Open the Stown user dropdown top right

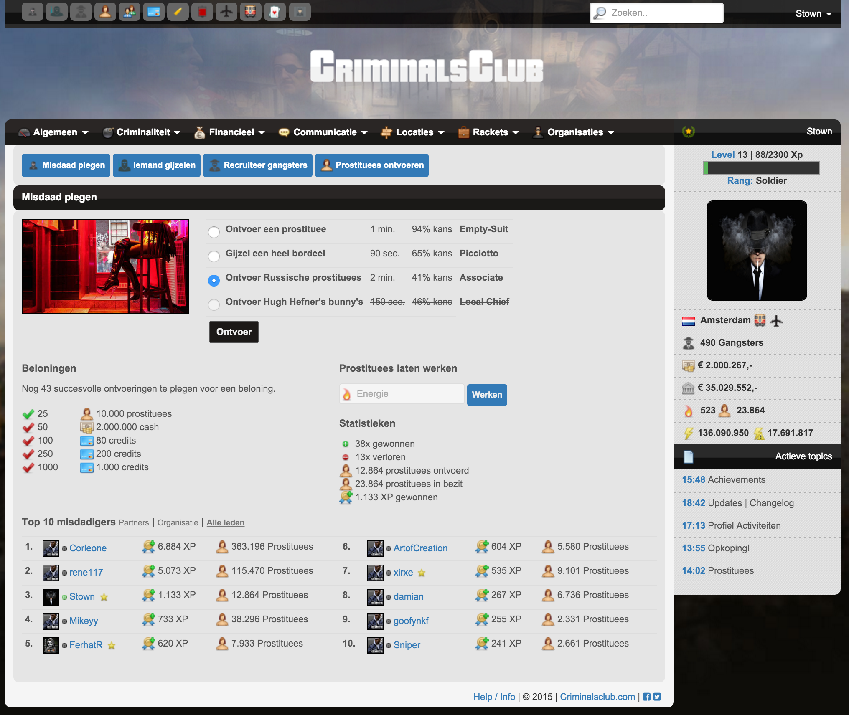point(813,13)
